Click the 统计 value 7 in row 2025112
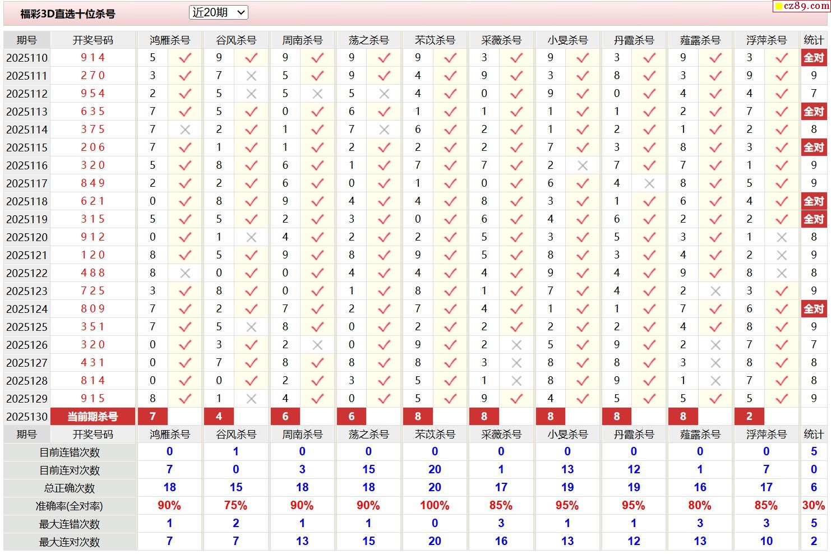 [x=814, y=94]
